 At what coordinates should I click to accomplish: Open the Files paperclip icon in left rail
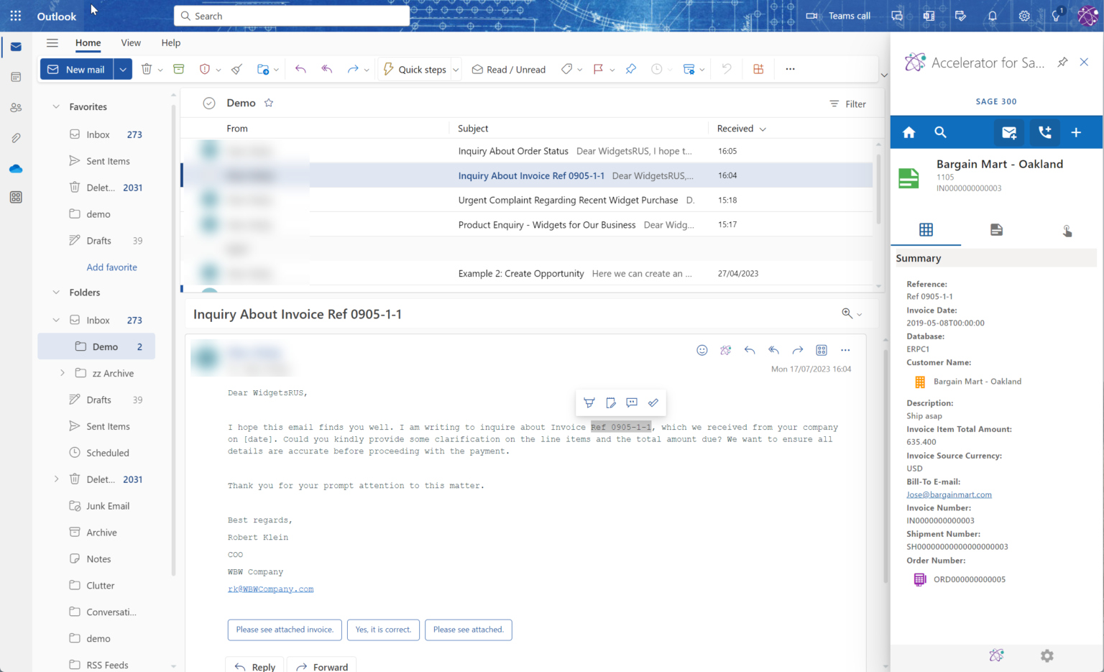point(16,138)
